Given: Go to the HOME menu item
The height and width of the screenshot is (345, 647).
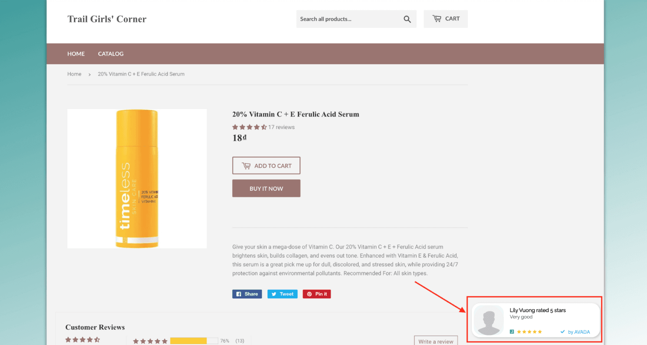Looking at the screenshot, I should point(76,54).
